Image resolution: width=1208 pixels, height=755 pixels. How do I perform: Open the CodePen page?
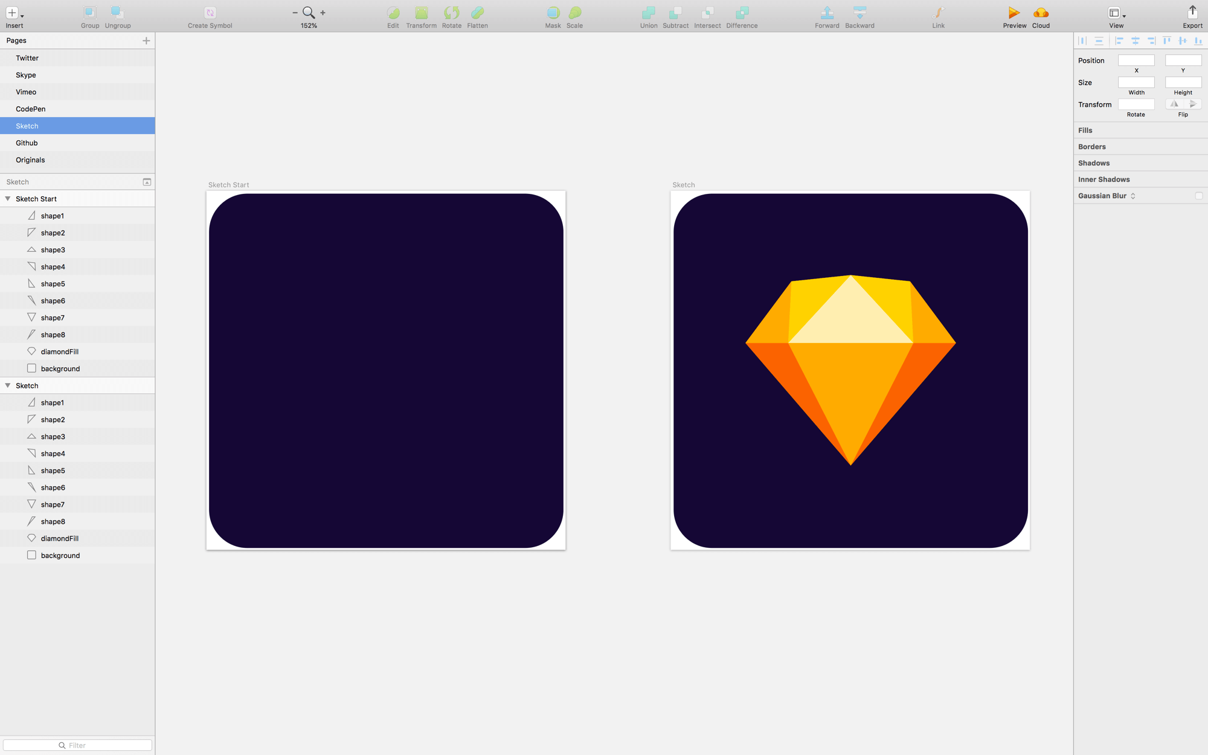77,109
